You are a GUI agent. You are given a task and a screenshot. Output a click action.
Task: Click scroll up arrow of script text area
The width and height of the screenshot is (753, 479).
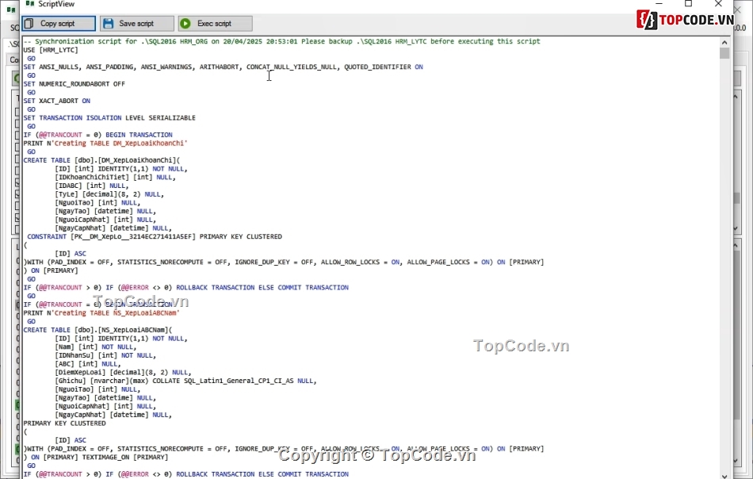pos(724,42)
